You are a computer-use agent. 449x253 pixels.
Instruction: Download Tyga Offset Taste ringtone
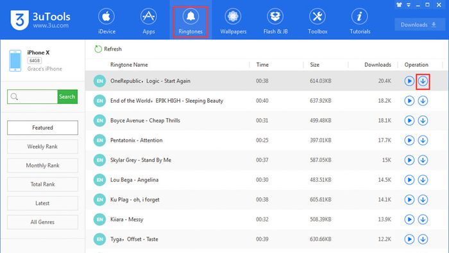pos(423,240)
